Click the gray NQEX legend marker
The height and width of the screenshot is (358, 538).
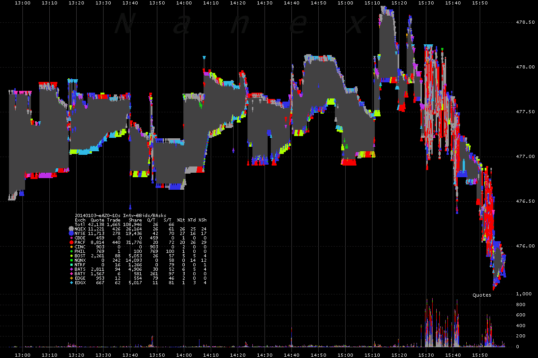point(71,229)
